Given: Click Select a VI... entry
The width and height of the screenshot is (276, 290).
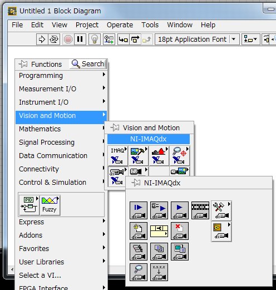Looking at the screenshot, I should click(x=61, y=276).
